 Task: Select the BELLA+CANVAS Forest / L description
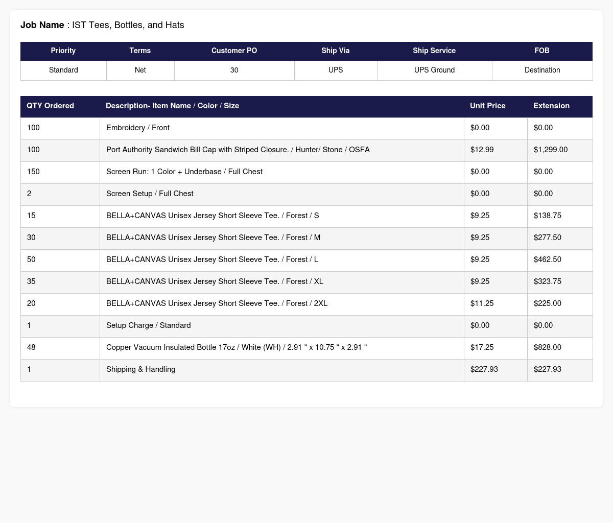[212, 259]
